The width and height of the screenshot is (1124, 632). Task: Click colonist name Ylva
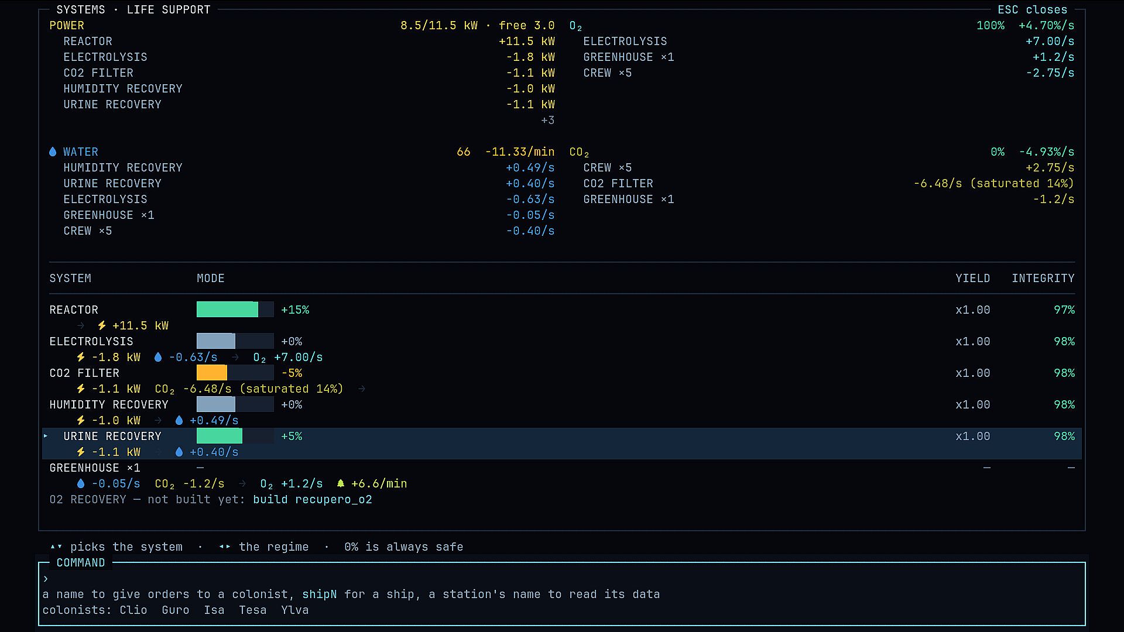click(x=295, y=610)
